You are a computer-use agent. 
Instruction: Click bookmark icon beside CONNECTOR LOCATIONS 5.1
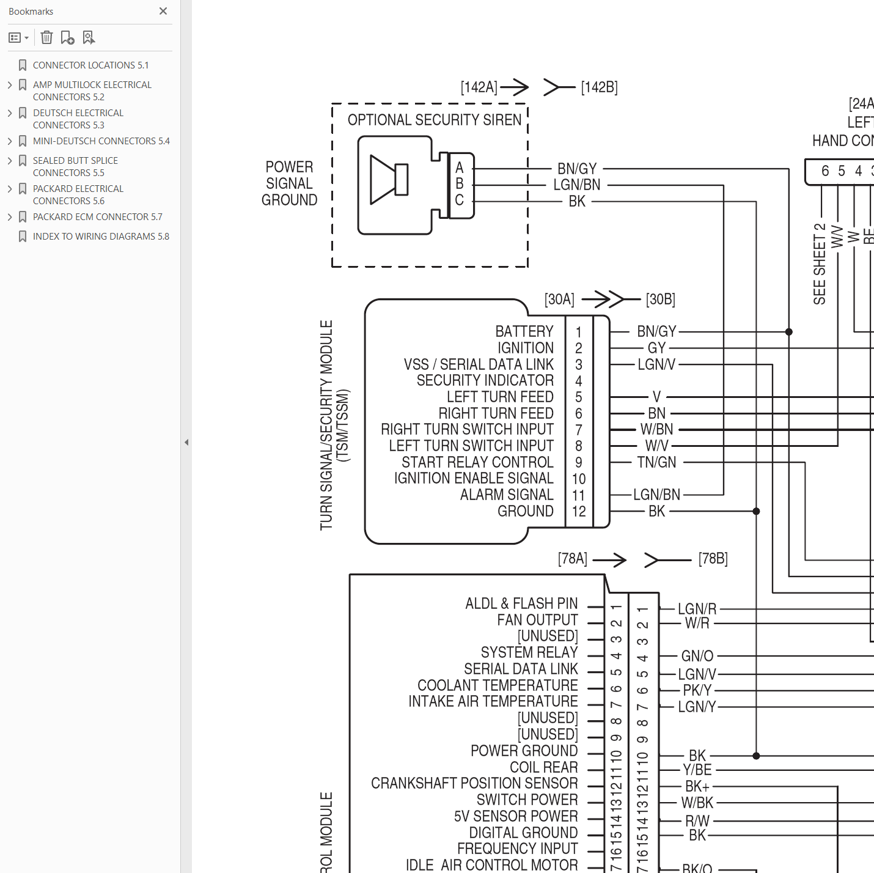coord(23,65)
